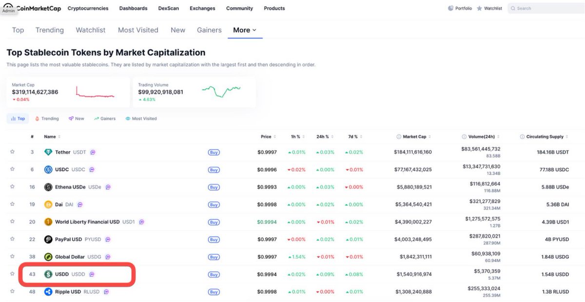
Task: Expand the More dropdown tab
Action: pos(245,30)
